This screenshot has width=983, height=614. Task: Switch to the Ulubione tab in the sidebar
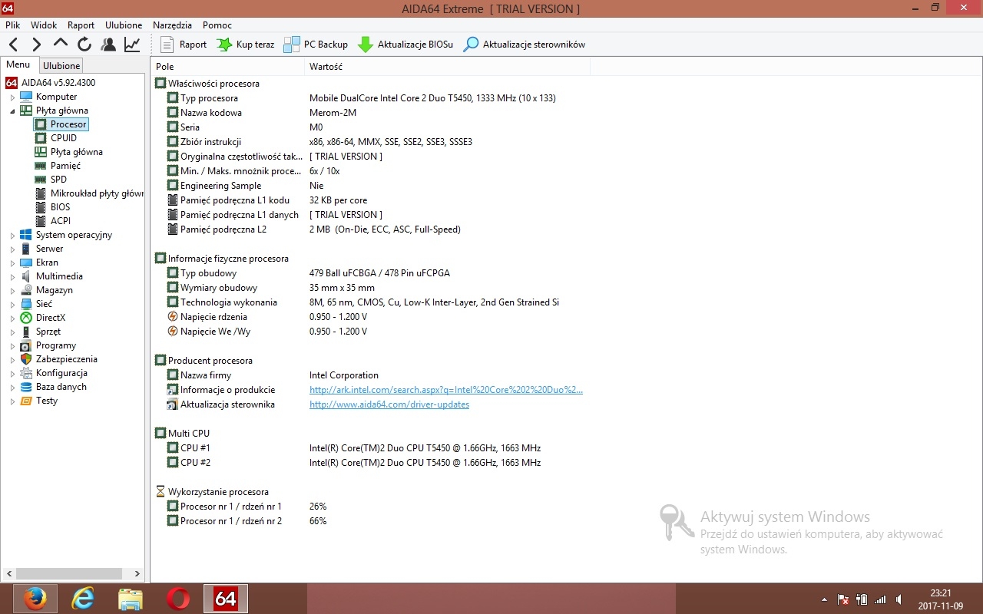pos(61,66)
